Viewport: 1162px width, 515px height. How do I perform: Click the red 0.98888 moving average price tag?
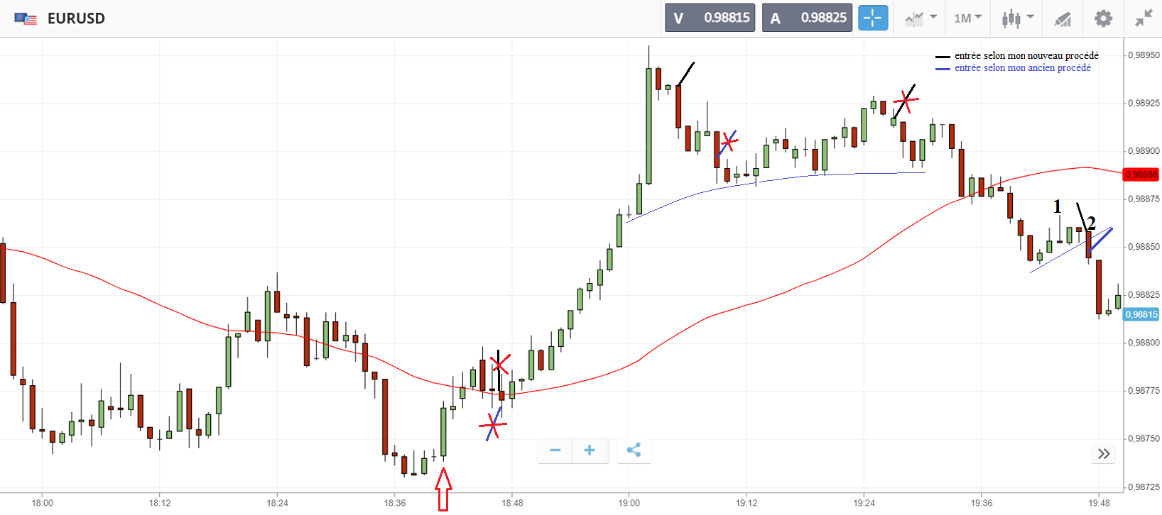pos(1141,175)
